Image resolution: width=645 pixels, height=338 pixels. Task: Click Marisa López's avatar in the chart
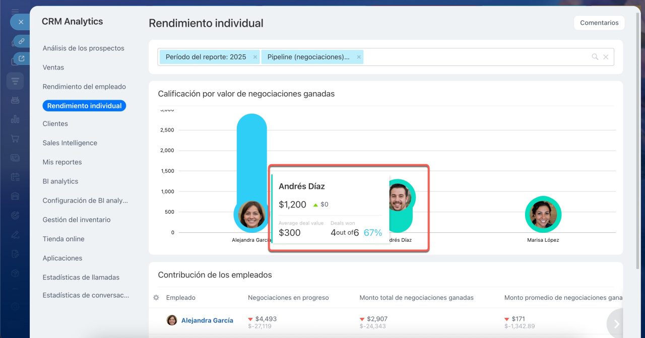(543, 215)
